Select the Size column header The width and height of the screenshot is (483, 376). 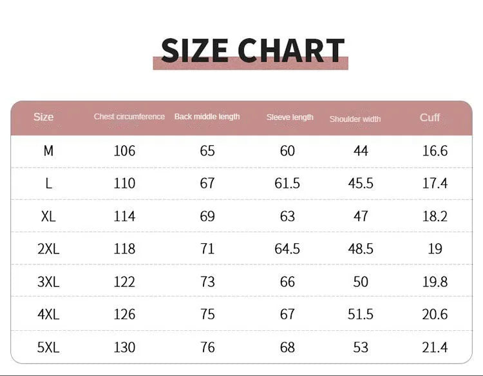(x=43, y=117)
